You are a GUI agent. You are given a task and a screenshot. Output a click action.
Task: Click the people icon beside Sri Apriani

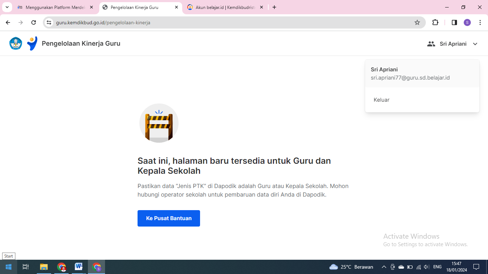(431, 44)
